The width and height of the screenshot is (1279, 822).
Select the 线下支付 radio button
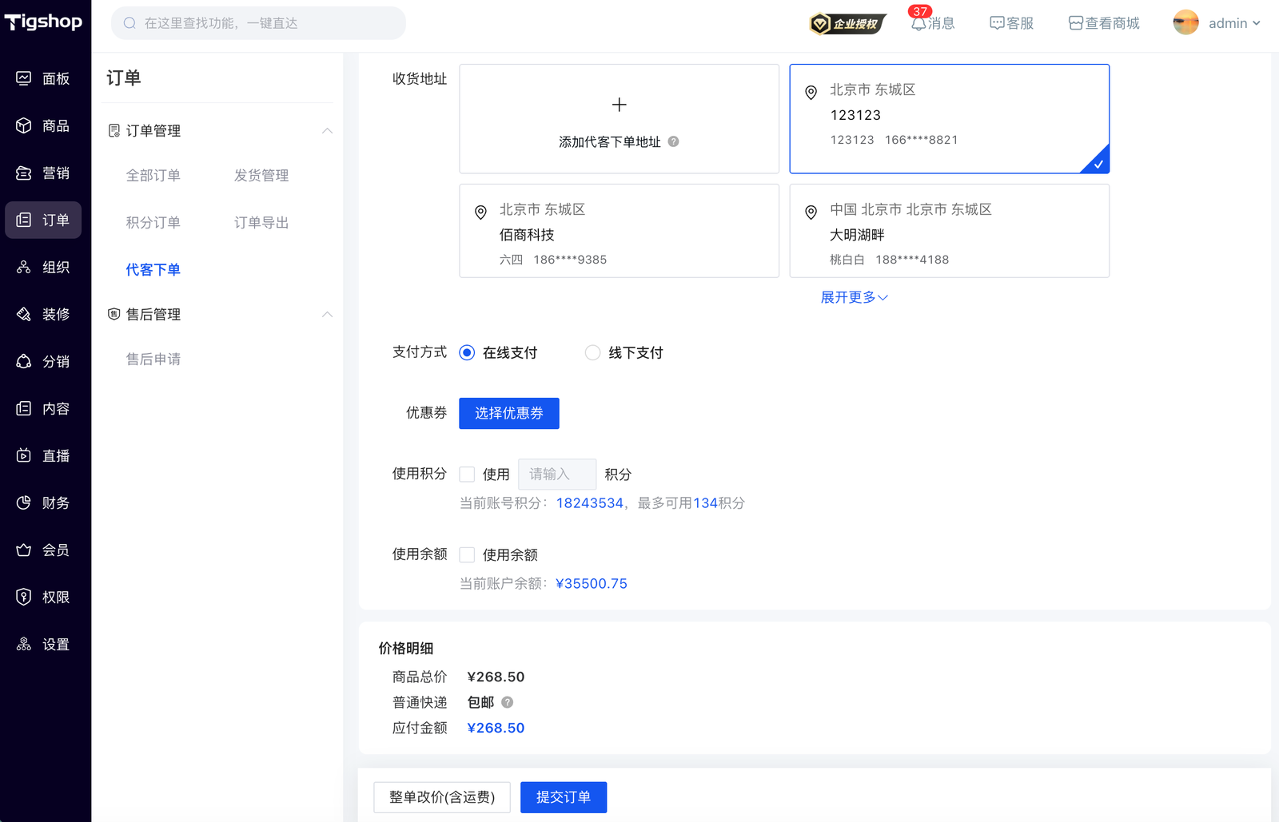click(x=592, y=352)
